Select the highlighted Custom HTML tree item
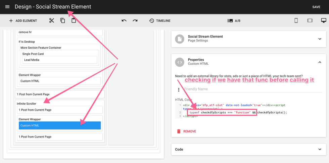The width and height of the screenshot is (329, 163). 60,125
